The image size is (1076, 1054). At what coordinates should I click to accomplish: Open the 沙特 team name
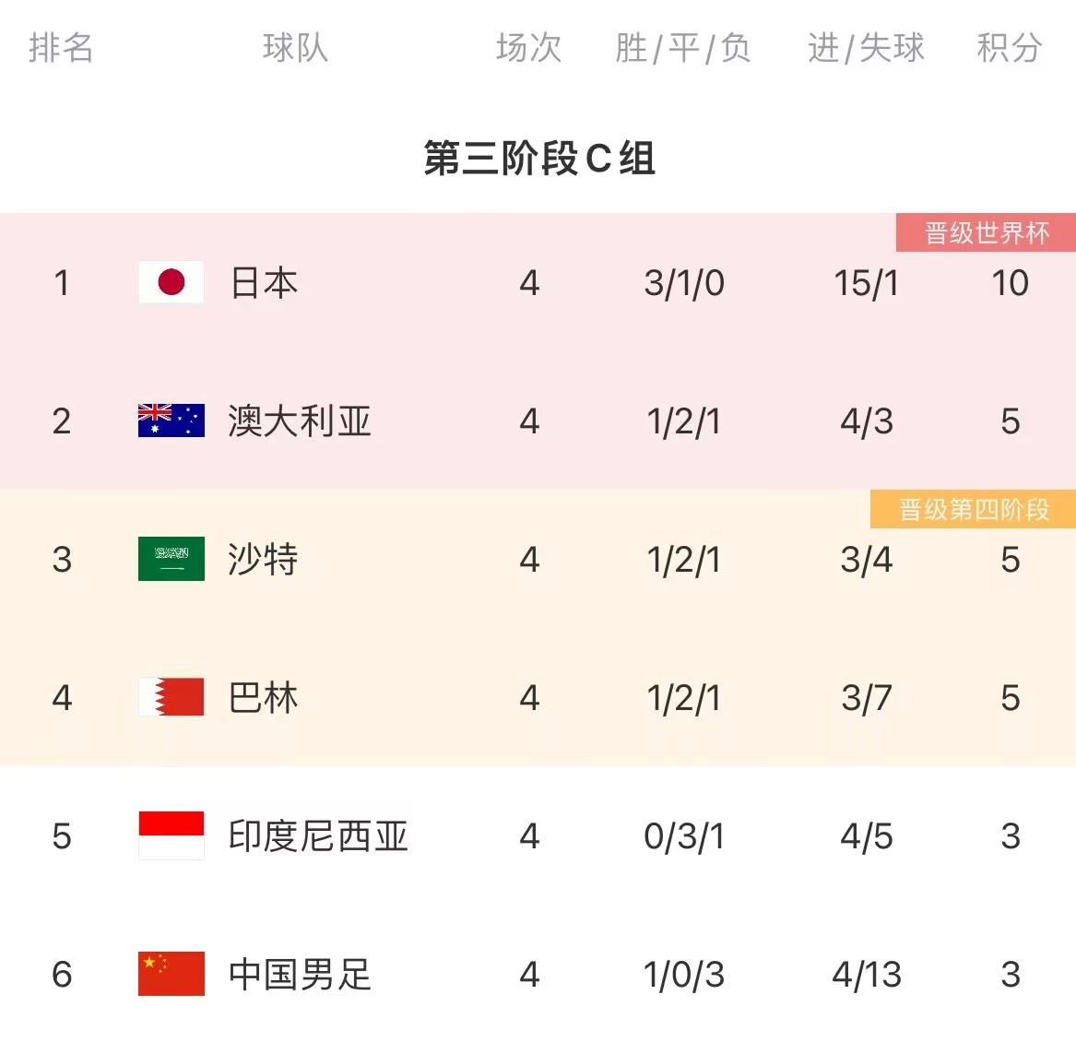264,560
